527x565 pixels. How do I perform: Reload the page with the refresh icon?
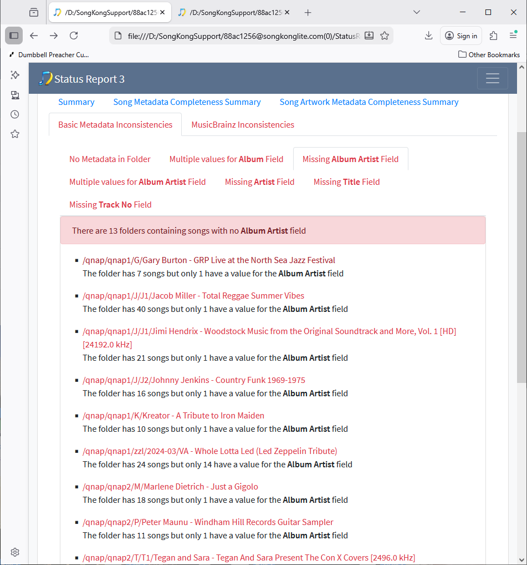pos(74,36)
